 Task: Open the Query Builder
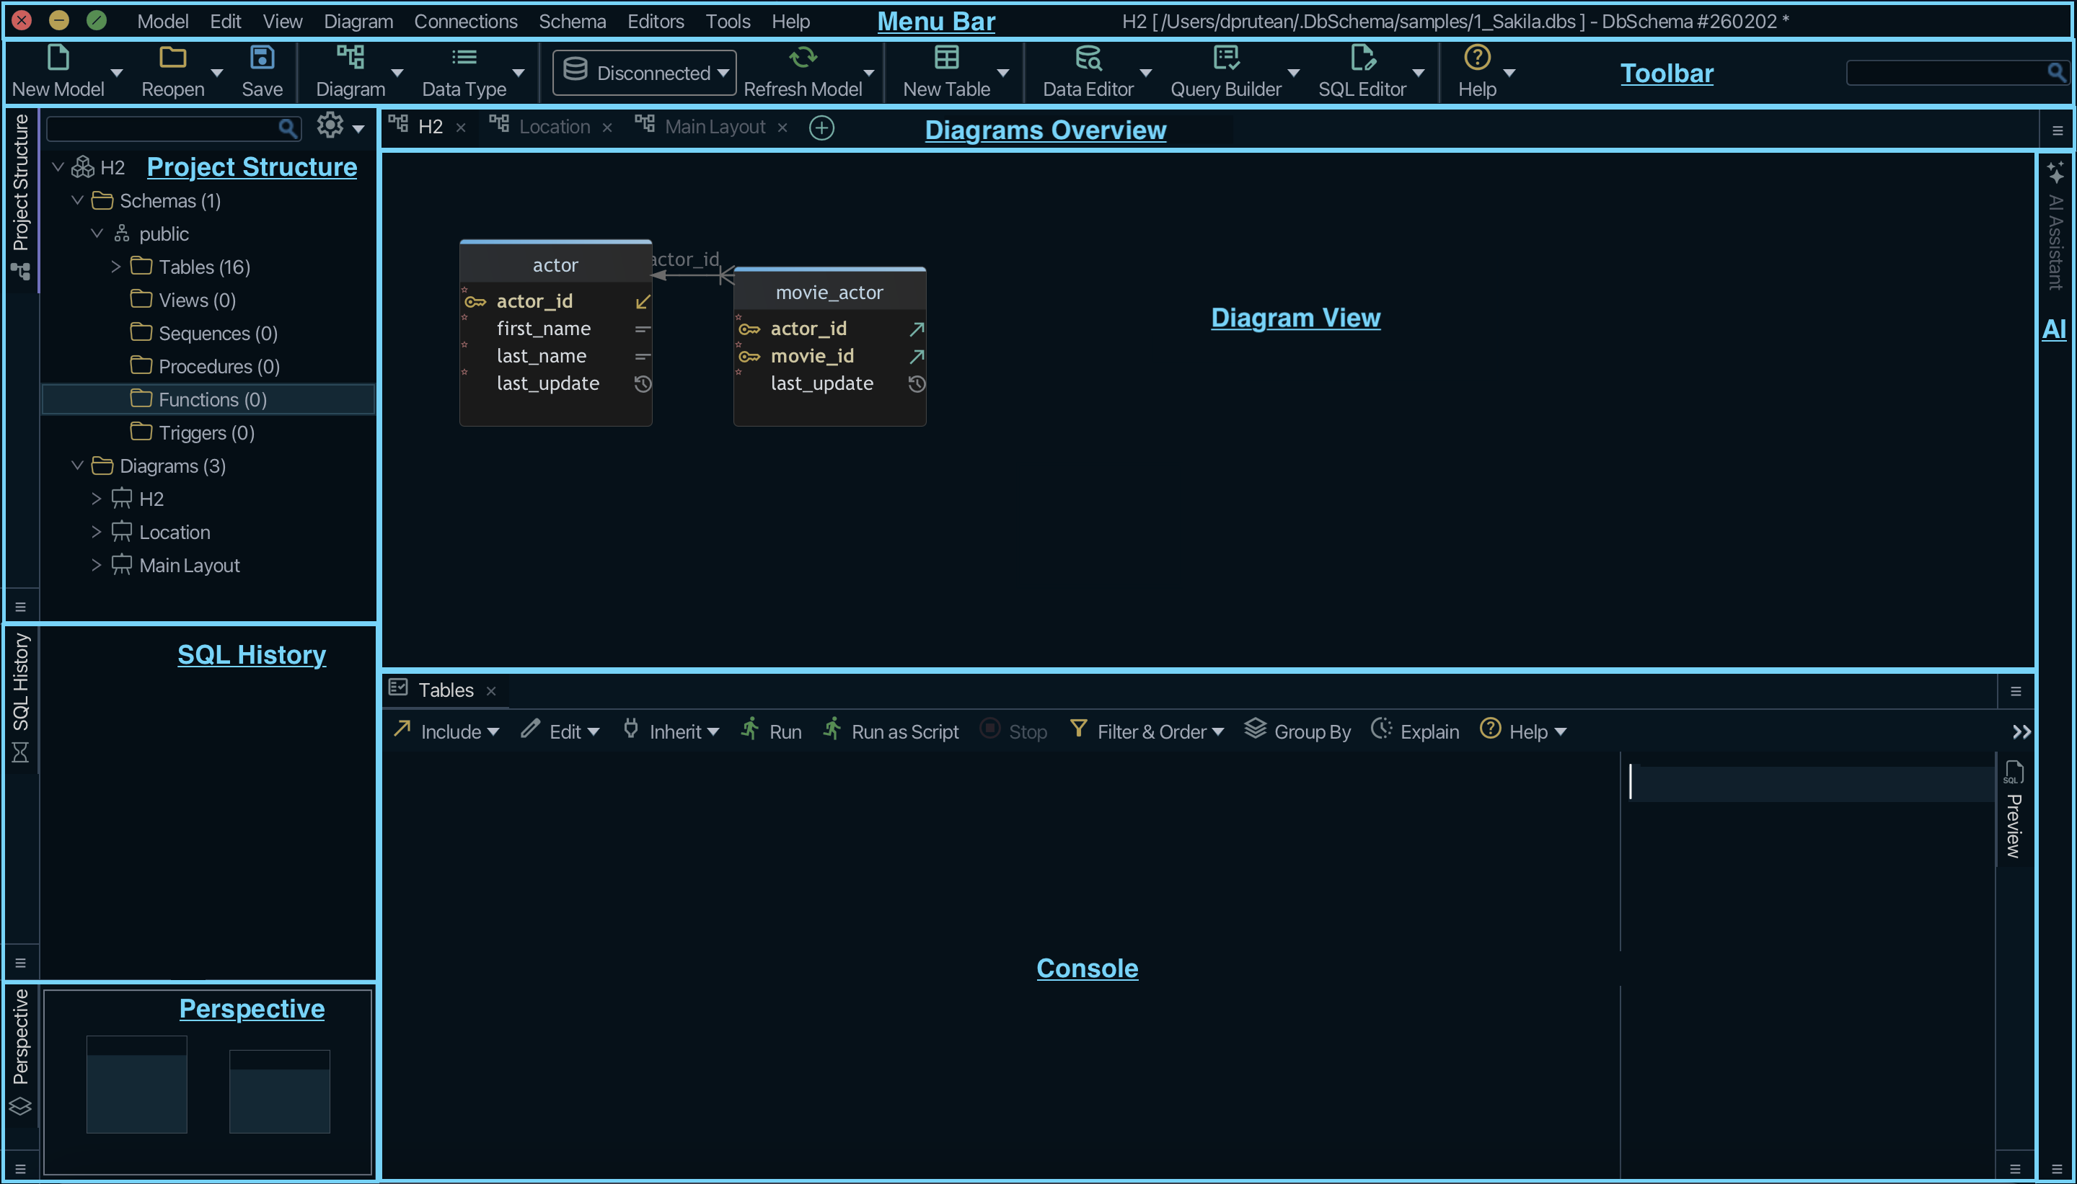[x=1226, y=71]
